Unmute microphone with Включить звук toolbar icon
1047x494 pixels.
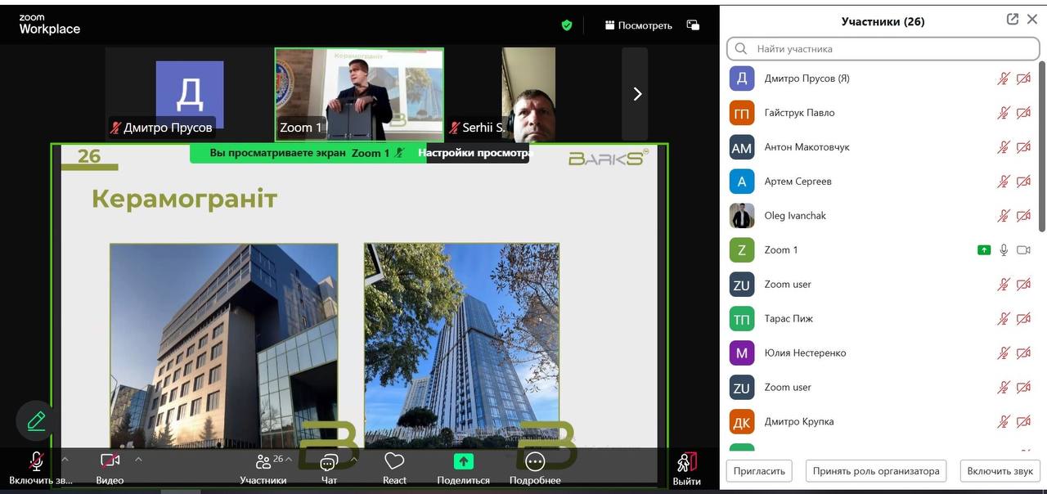(x=36, y=462)
